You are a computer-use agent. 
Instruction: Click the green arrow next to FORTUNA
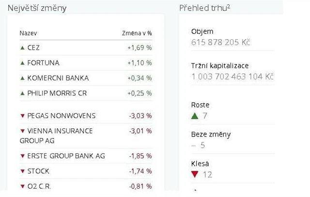coord(22,63)
